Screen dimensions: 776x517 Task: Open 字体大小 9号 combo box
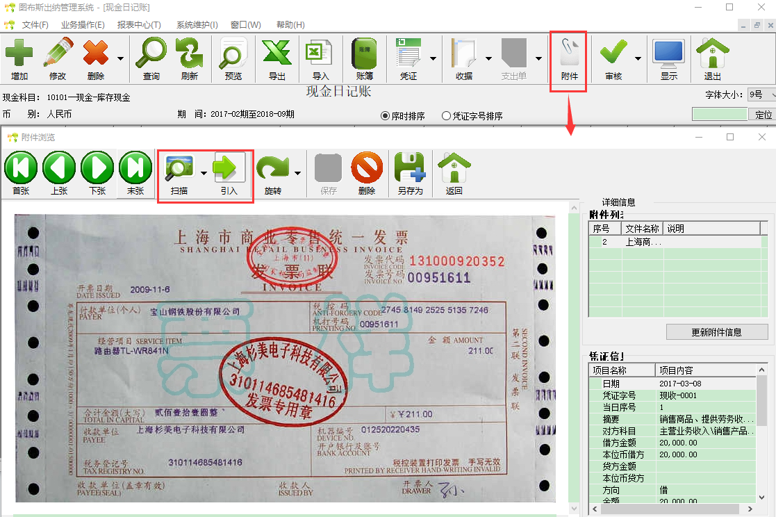tap(761, 95)
